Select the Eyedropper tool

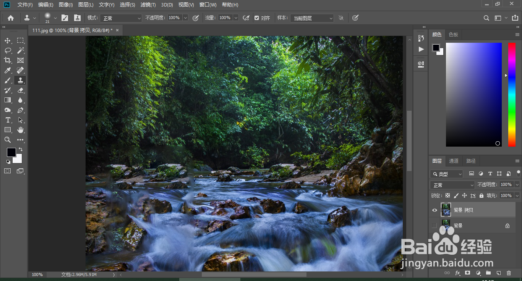(8, 70)
